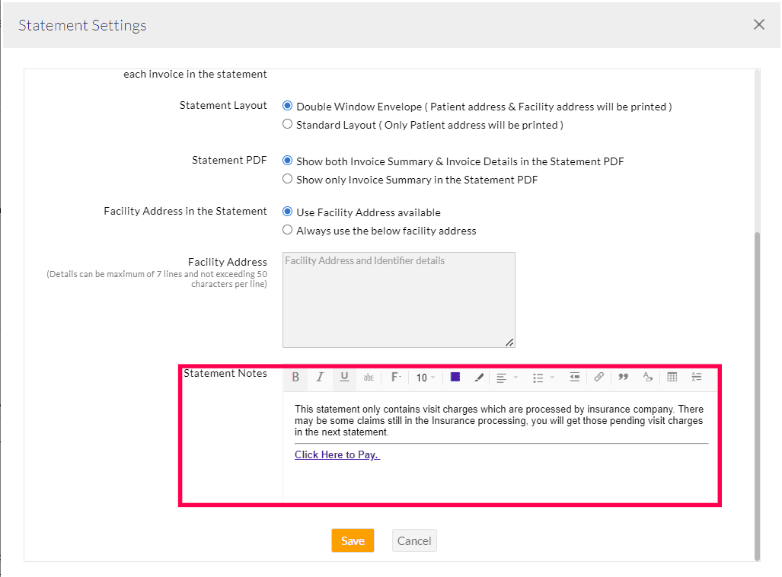Open the font size 10 dropdown
Viewport: 782px width, 577px height.
point(426,378)
